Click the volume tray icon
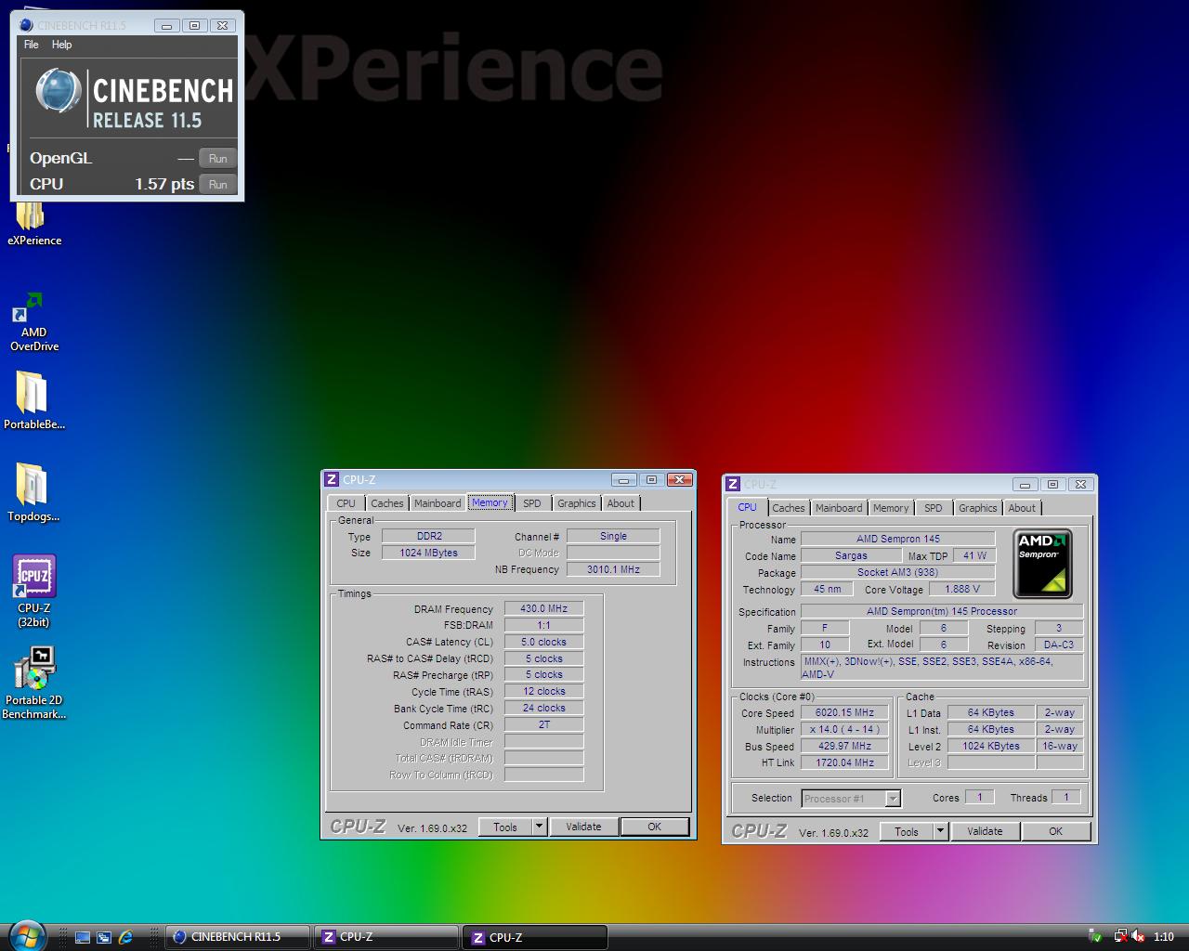 [x=1138, y=936]
